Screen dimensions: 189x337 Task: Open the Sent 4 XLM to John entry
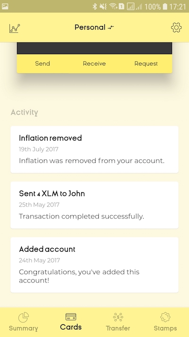click(x=94, y=205)
